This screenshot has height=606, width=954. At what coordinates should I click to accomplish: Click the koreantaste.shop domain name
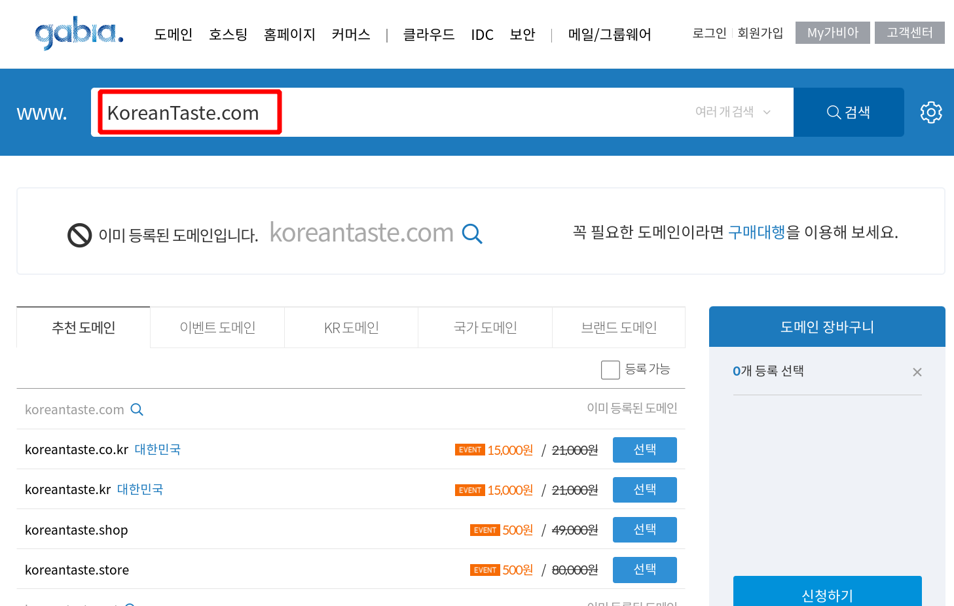click(77, 530)
